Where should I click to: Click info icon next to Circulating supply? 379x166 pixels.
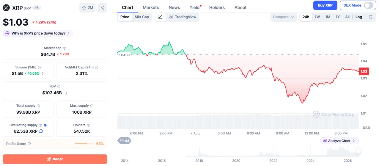[x=40, y=125]
